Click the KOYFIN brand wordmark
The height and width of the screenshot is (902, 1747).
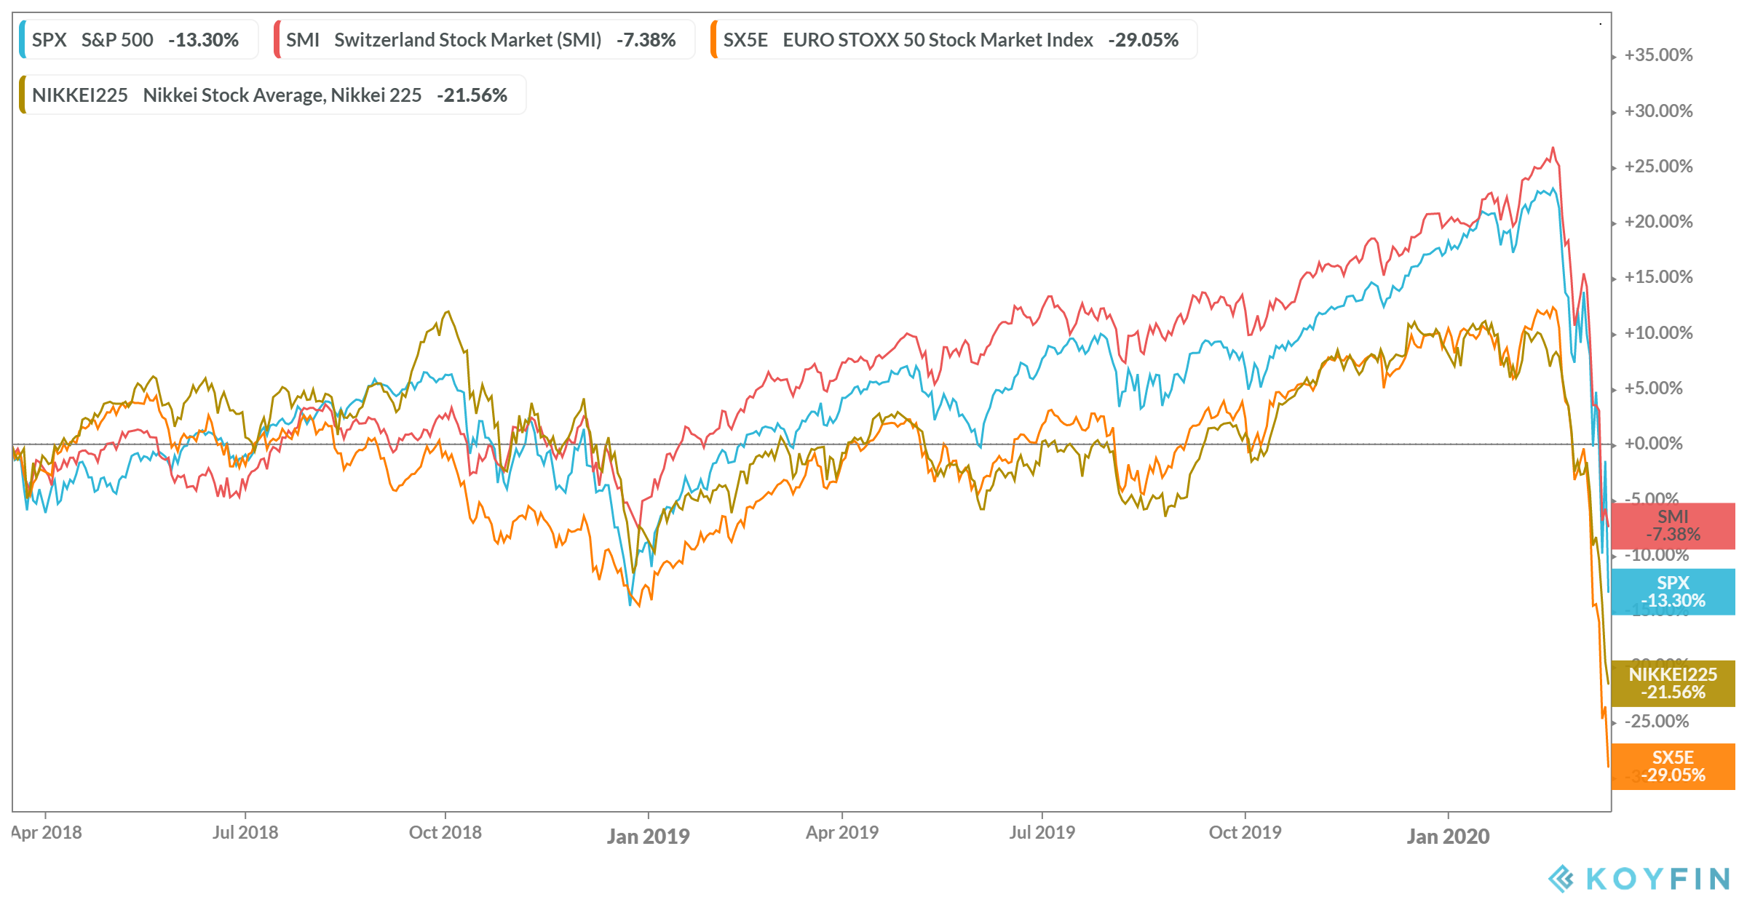pos(1658,879)
